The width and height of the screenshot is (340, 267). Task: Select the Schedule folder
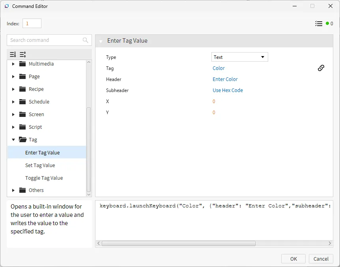[x=39, y=102]
